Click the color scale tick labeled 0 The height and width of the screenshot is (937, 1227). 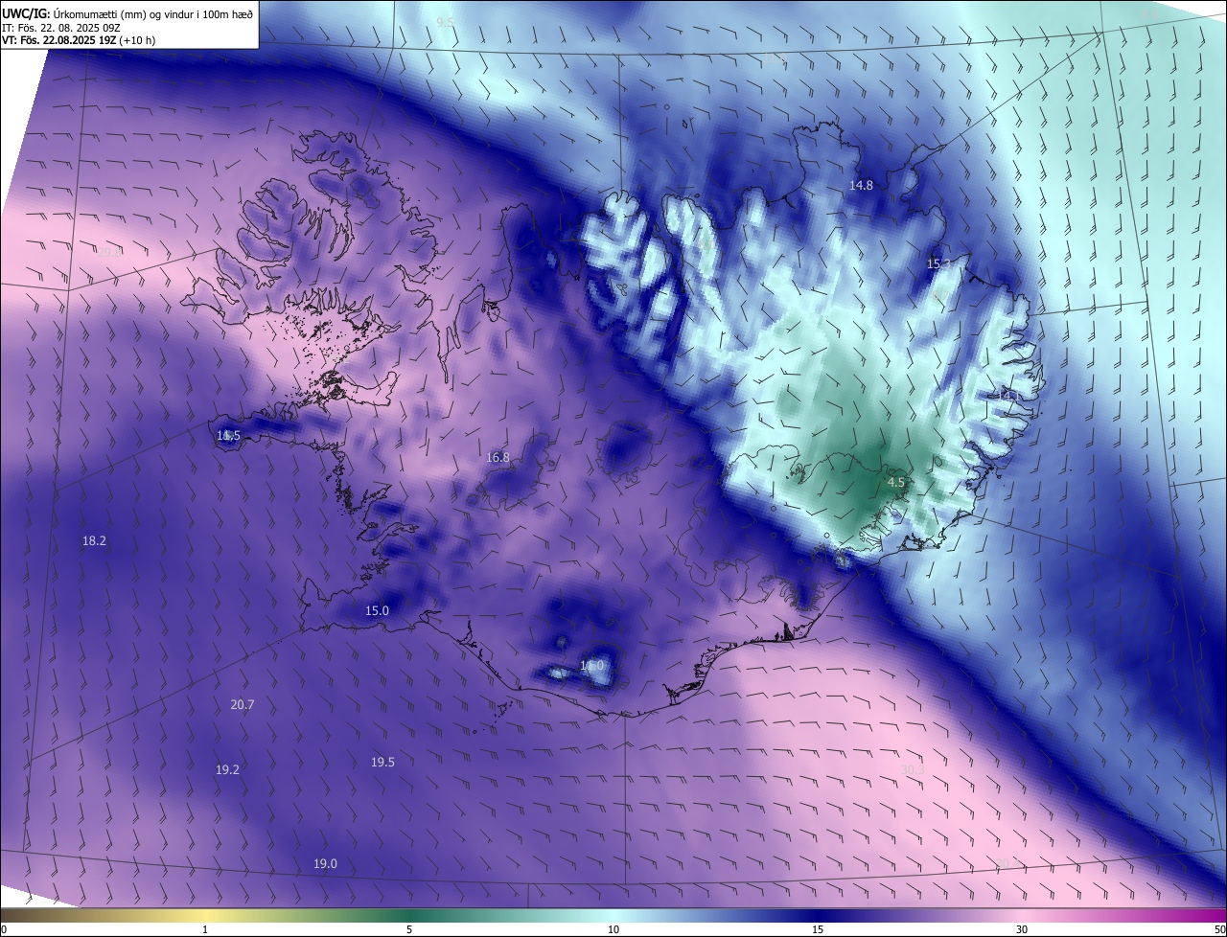tap(3, 929)
